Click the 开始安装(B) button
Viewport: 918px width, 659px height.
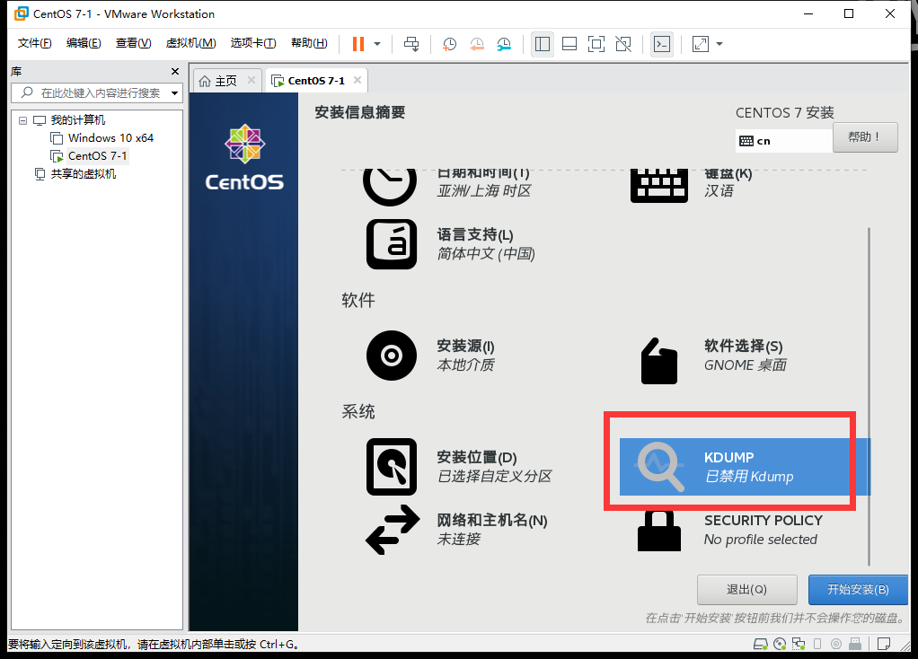[858, 589]
